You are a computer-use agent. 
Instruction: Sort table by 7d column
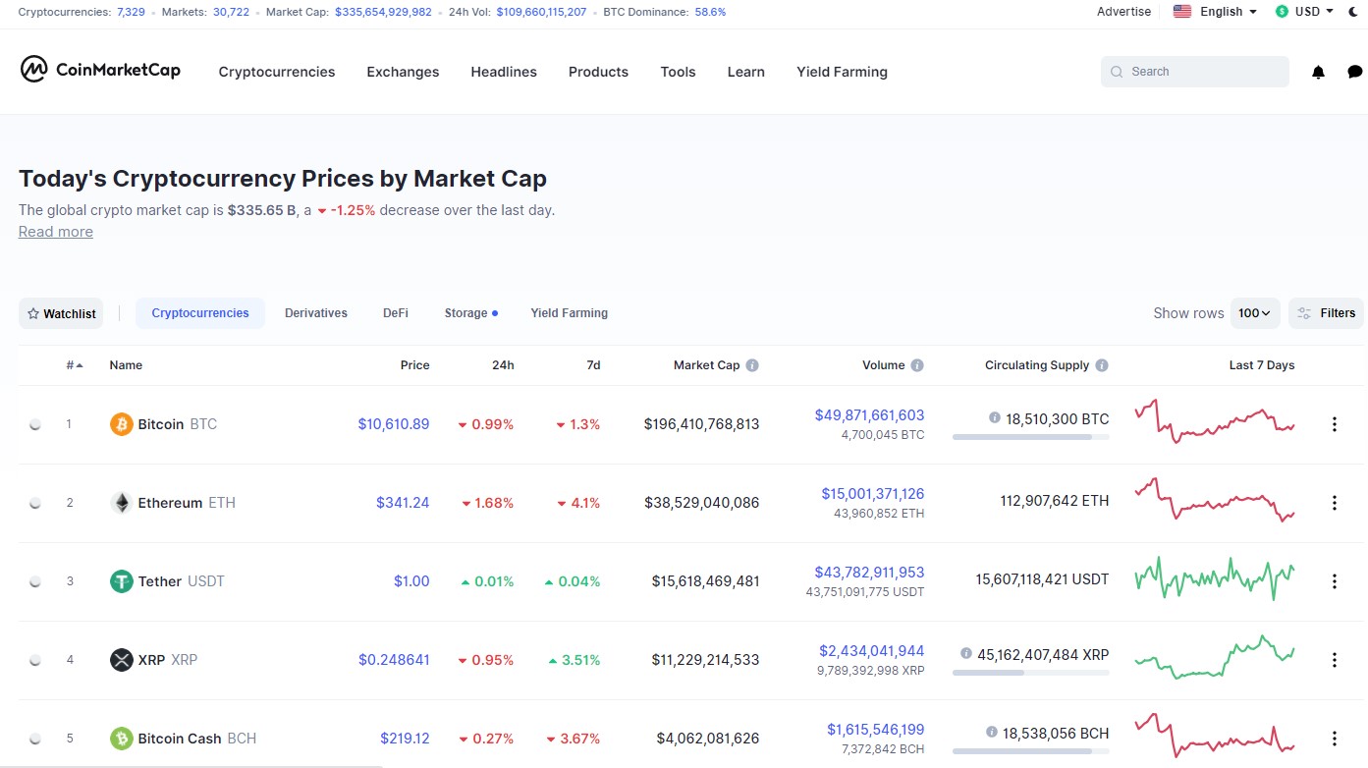(593, 365)
